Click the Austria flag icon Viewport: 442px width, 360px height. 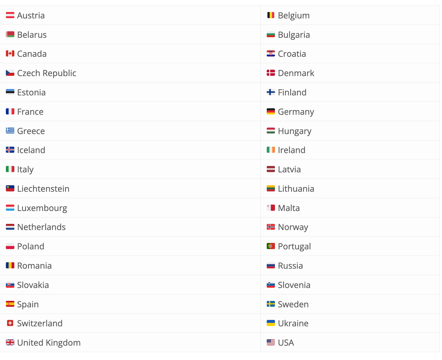[x=10, y=15]
